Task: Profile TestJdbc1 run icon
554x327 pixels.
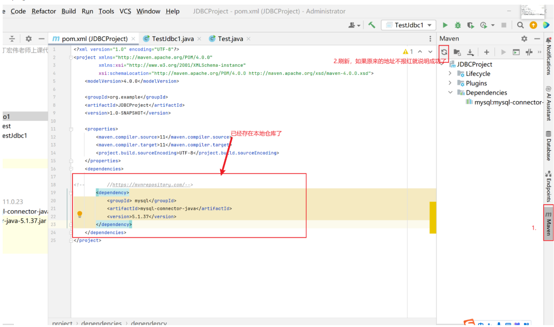Action: pos(483,25)
